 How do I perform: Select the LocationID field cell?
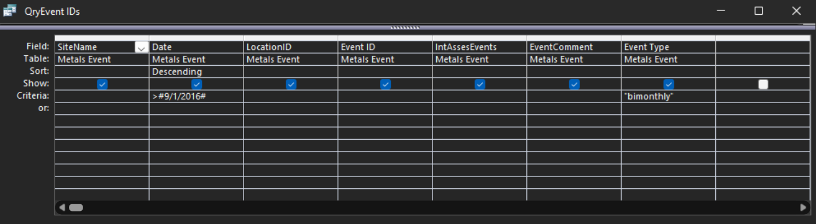point(291,47)
